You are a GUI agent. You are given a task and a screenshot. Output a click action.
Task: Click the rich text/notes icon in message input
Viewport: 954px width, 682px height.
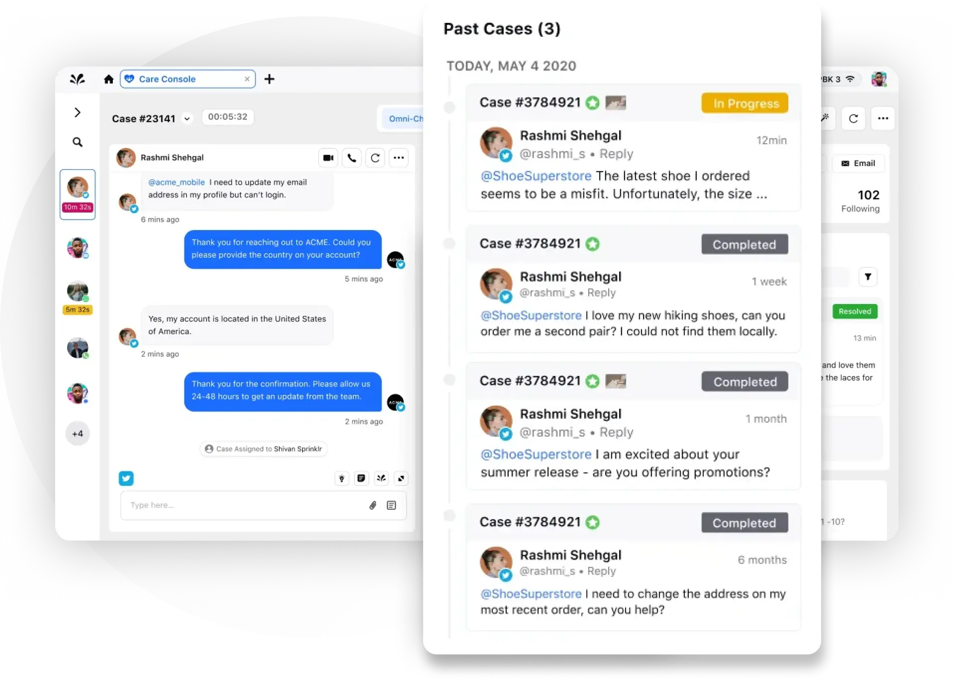point(392,505)
